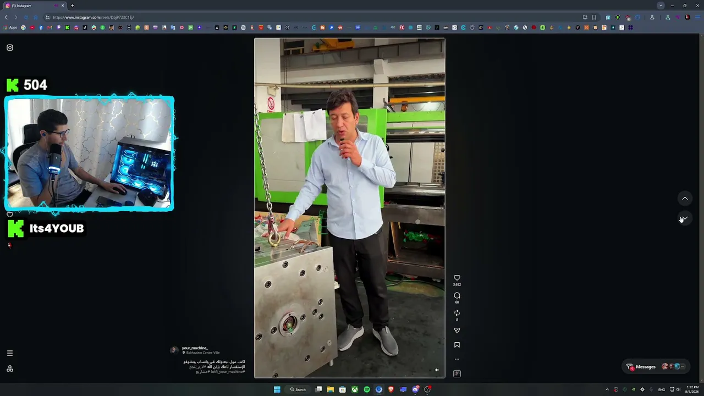Viewport: 704px width, 396px height.
Task: Go back in browser history
Action: point(6,17)
